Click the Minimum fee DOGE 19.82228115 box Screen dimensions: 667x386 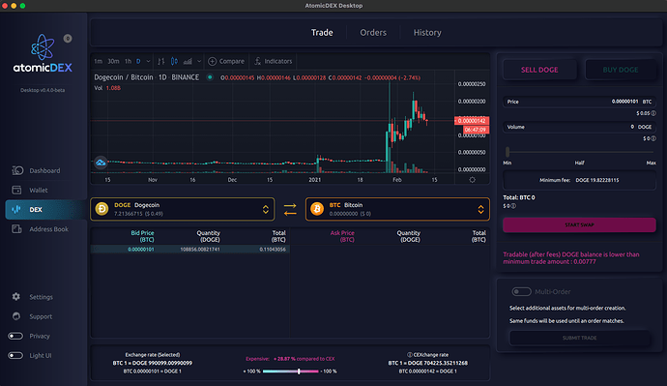pyautogui.click(x=579, y=180)
